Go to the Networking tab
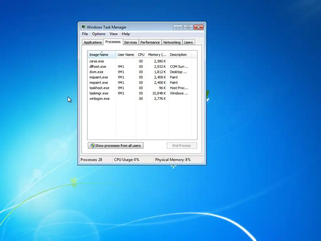The image size is (321, 241). click(x=172, y=42)
